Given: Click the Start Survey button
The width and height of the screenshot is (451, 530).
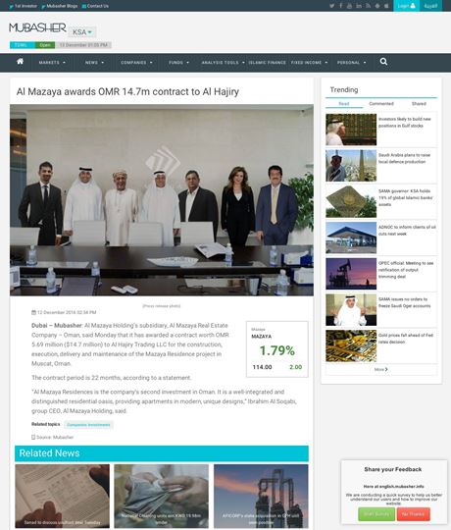Looking at the screenshot, I should pos(376,514).
